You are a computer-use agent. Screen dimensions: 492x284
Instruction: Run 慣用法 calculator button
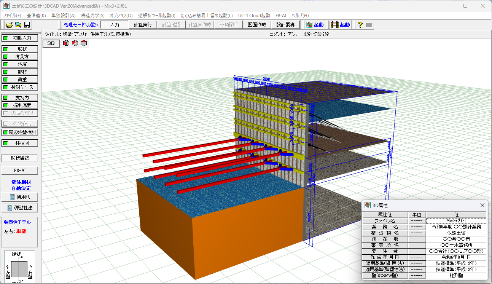coord(20,197)
